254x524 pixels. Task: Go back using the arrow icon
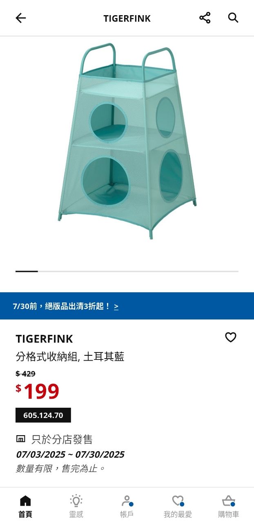[20, 18]
